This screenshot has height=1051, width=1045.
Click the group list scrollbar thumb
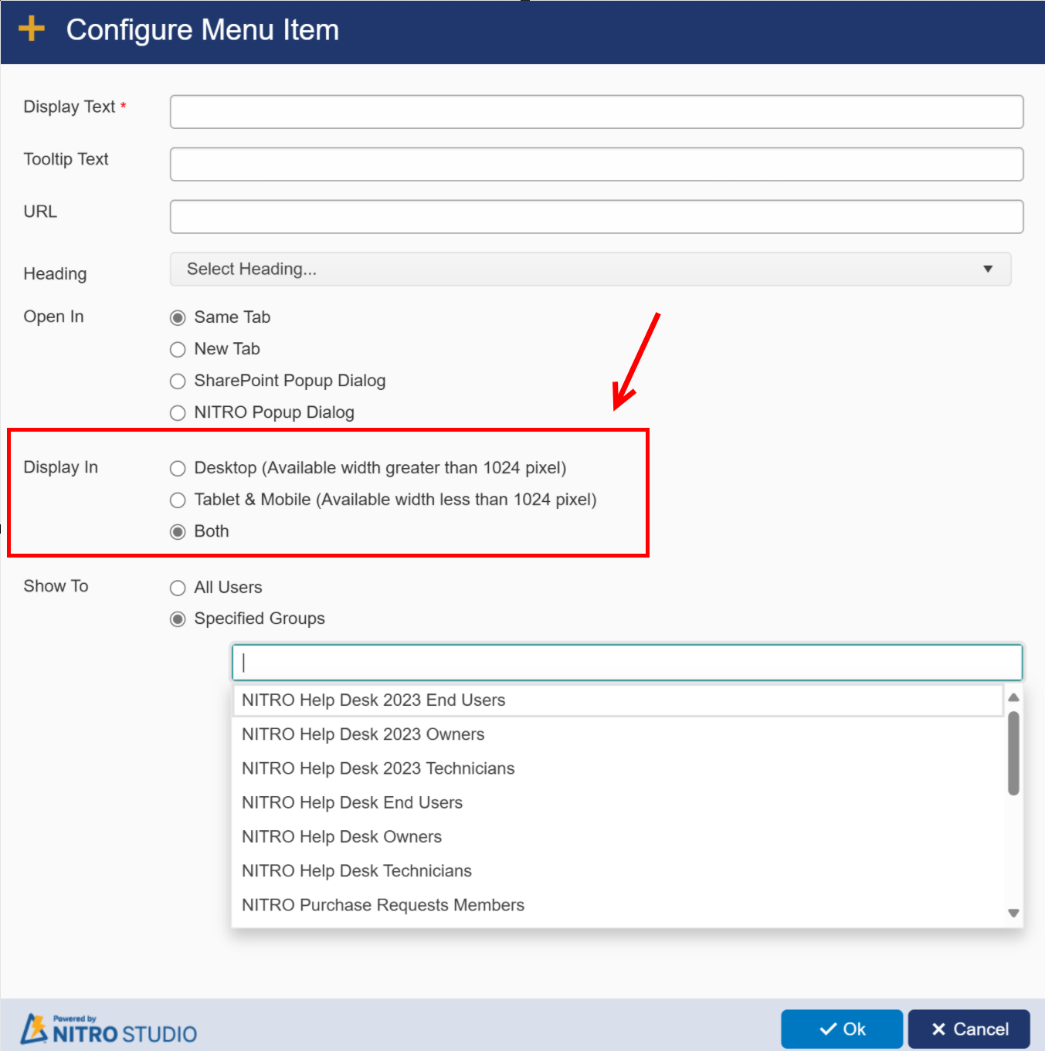[1013, 753]
